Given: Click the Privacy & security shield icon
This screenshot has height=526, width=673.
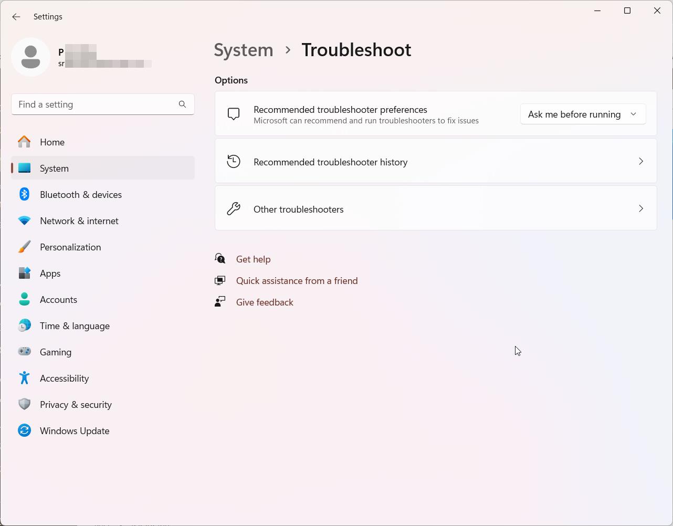Looking at the screenshot, I should [x=24, y=404].
